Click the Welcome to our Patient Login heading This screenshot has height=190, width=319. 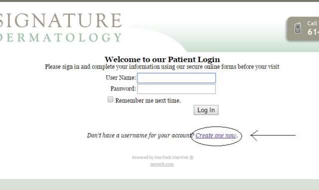[162, 60]
